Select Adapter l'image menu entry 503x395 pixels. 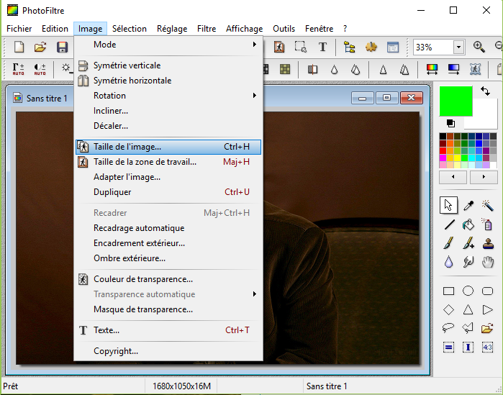click(x=168, y=177)
